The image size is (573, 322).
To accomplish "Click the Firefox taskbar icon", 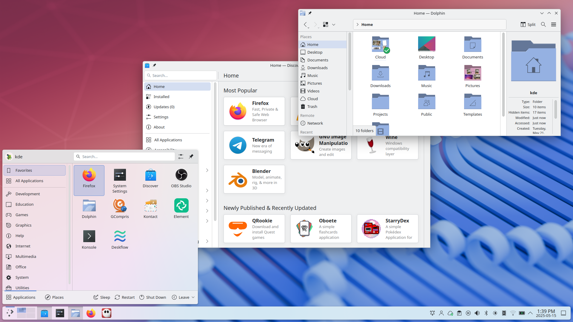I will pos(91,313).
